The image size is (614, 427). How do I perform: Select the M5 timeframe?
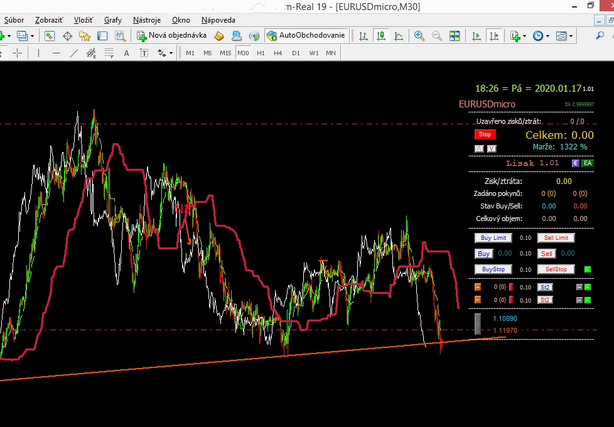coord(208,53)
